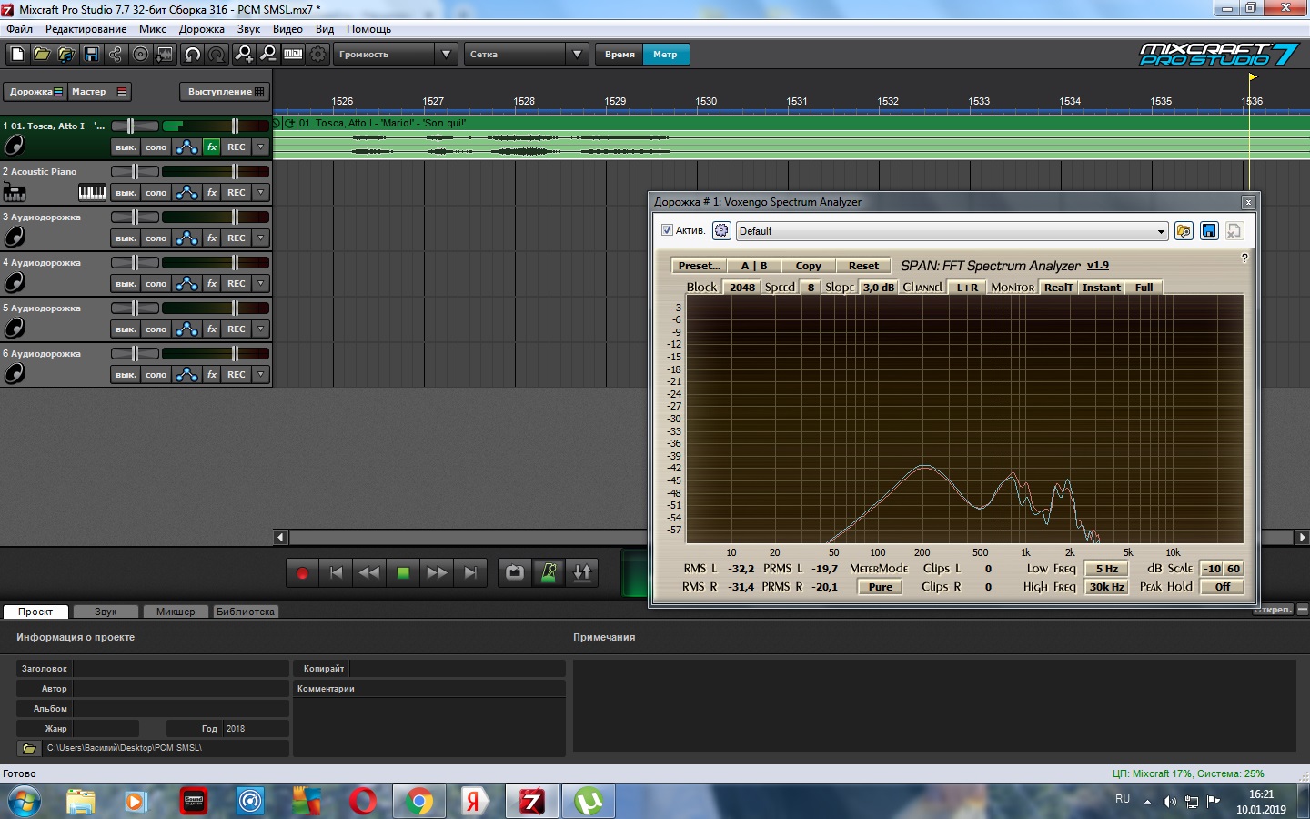Screen dimensions: 1310x819
Task: Solo track 5 Аудиодорожка
Action: pos(156,329)
